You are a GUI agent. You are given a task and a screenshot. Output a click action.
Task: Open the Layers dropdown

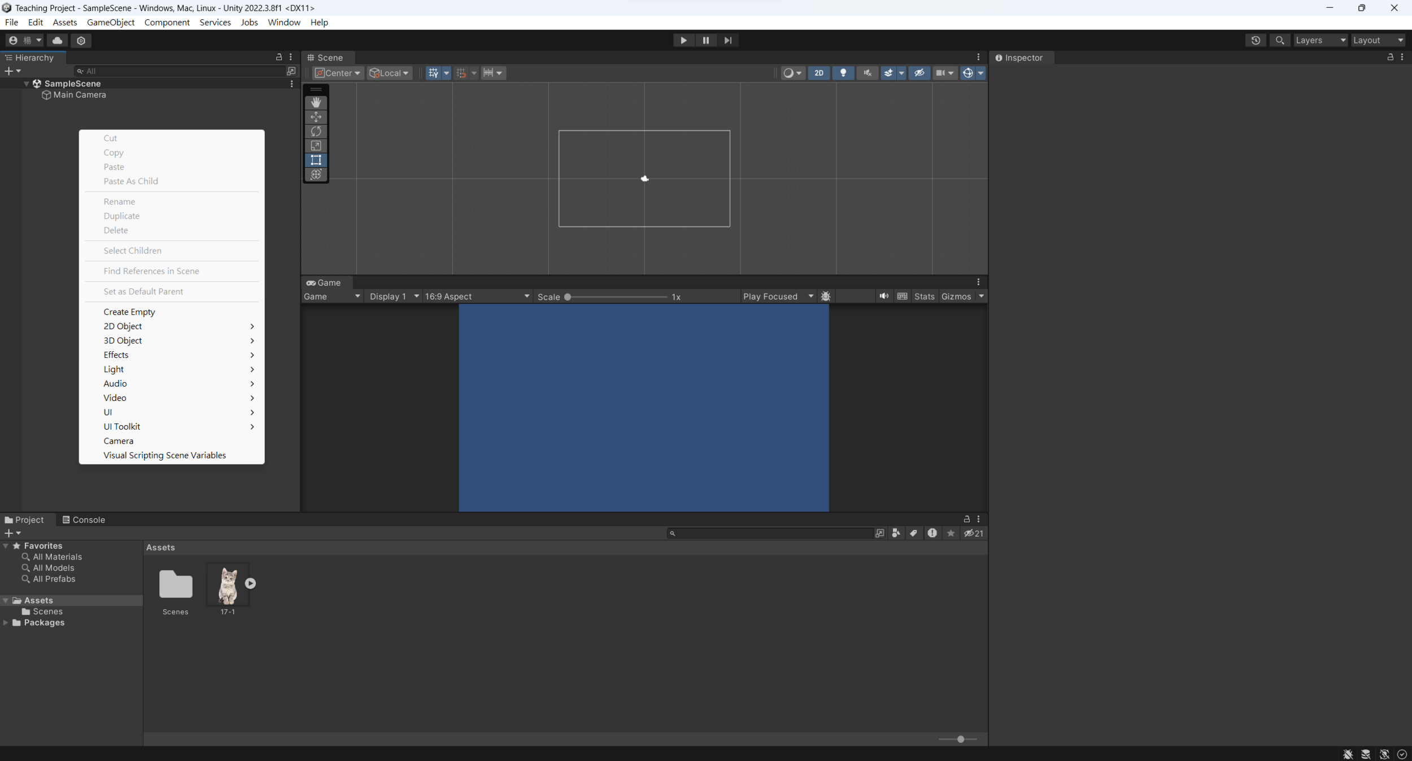pyautogui.click(x=1321, y=40)
